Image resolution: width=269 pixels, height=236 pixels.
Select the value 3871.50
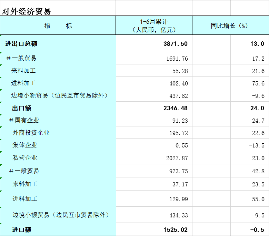[175, 44]
